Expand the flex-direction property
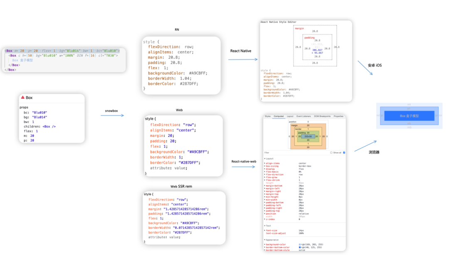449x258 pixels. pyautogui.click(x=264, y=175)
